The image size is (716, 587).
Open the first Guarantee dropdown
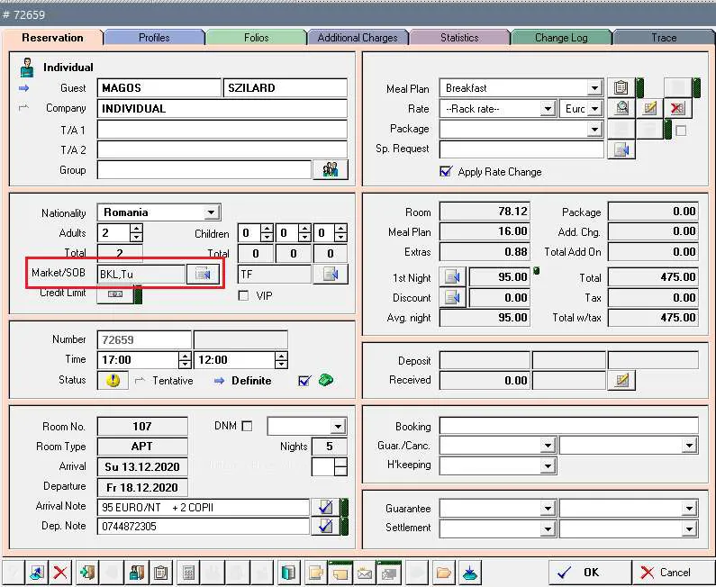(547, 508)
